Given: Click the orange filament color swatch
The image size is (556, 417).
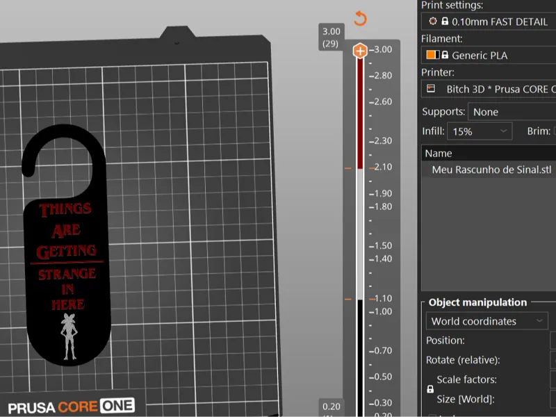Looking at the screenshot, I should point(430,55).
